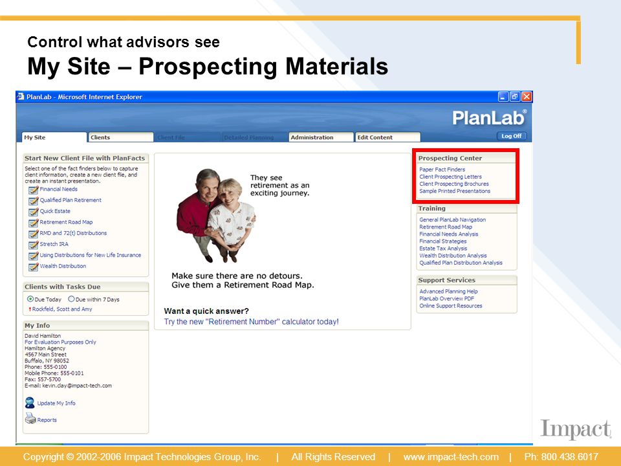Open Financial Strategies training link
This screenshot has height=466, width=621.
(443, 241)
